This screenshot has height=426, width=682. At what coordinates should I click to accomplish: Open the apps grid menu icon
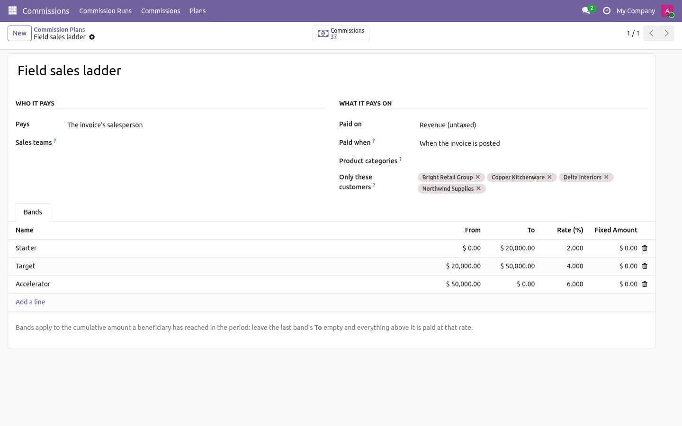coord(12,10)
